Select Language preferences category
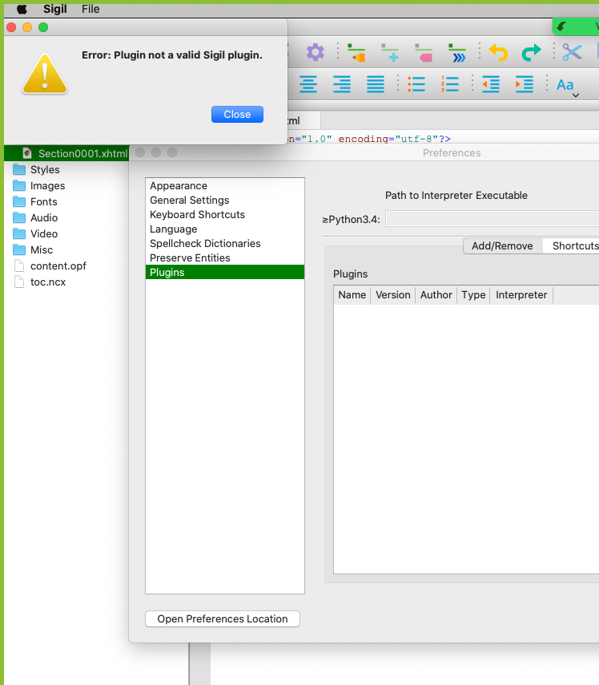The width and height of the screenshot is (599, 685). click(225, 229)
